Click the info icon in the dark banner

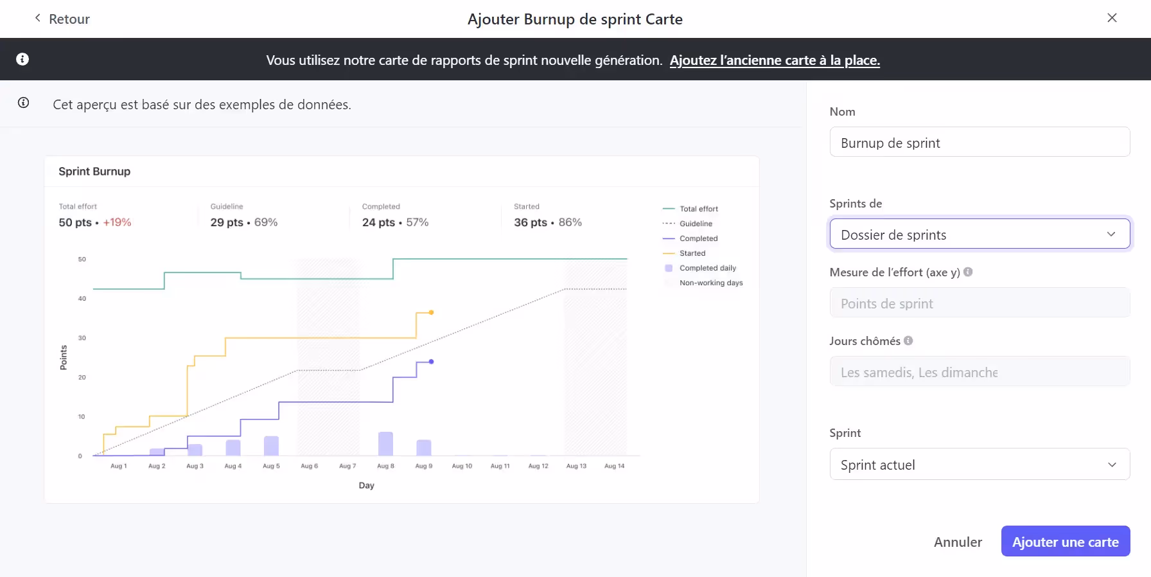click(22, 59)
